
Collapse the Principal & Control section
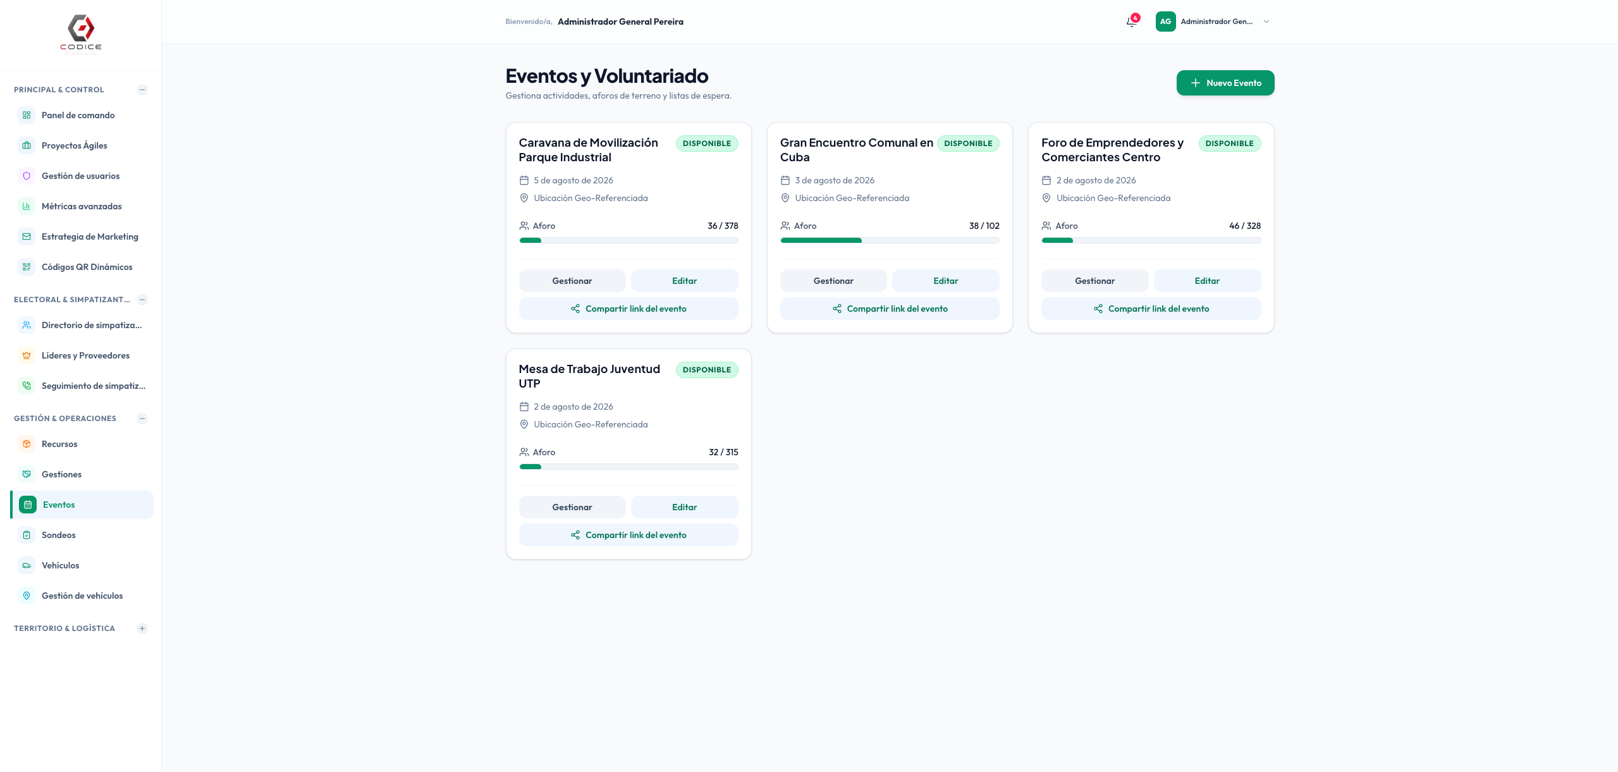142,90
